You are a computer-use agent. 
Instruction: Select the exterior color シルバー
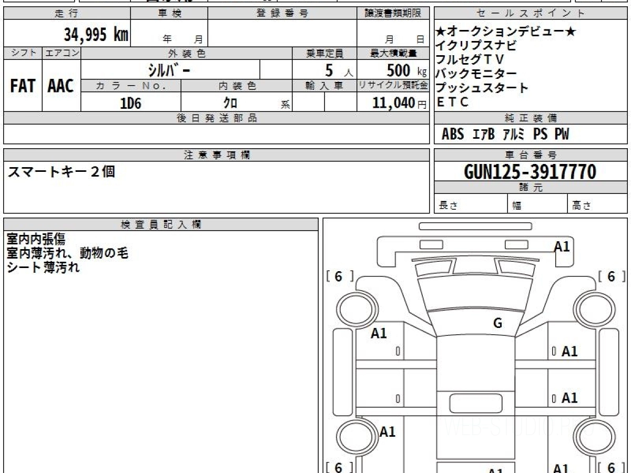coord(169,69)
